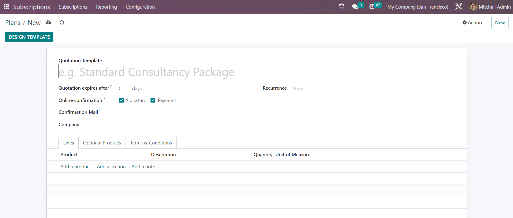Click the Product column header

[x=69, y=155]
